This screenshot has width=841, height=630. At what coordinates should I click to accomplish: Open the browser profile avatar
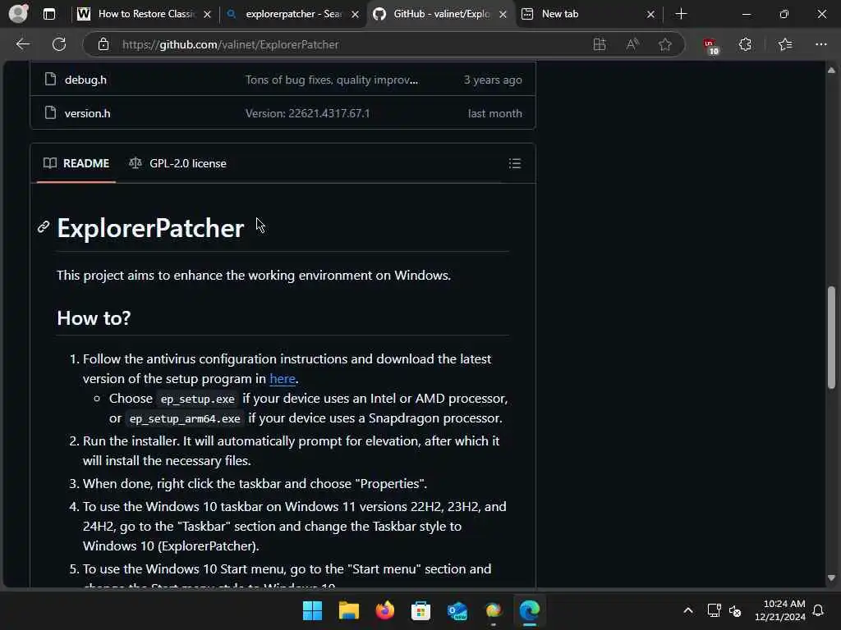(x=18, y=13)
